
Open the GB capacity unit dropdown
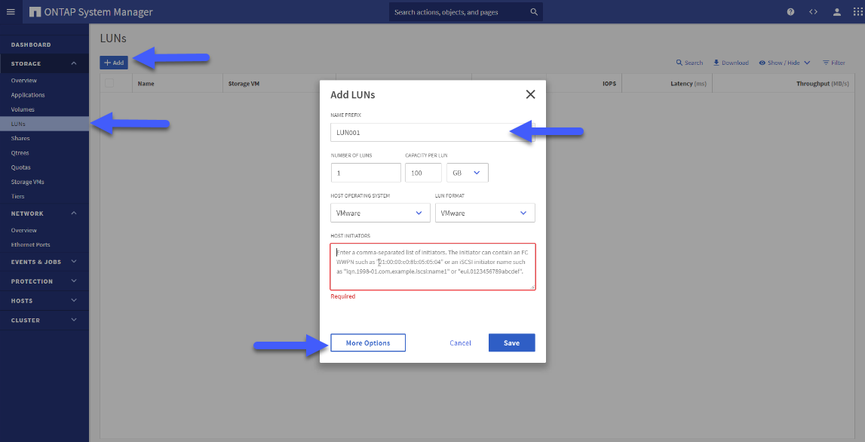pyautogui.click(x=468, y=173)
